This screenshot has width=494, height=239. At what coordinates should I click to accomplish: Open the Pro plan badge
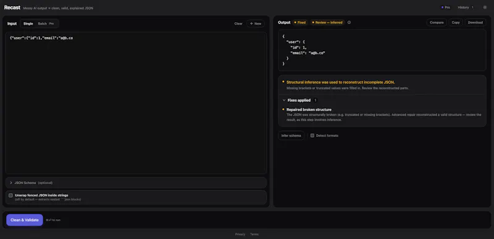coord(445,7)
